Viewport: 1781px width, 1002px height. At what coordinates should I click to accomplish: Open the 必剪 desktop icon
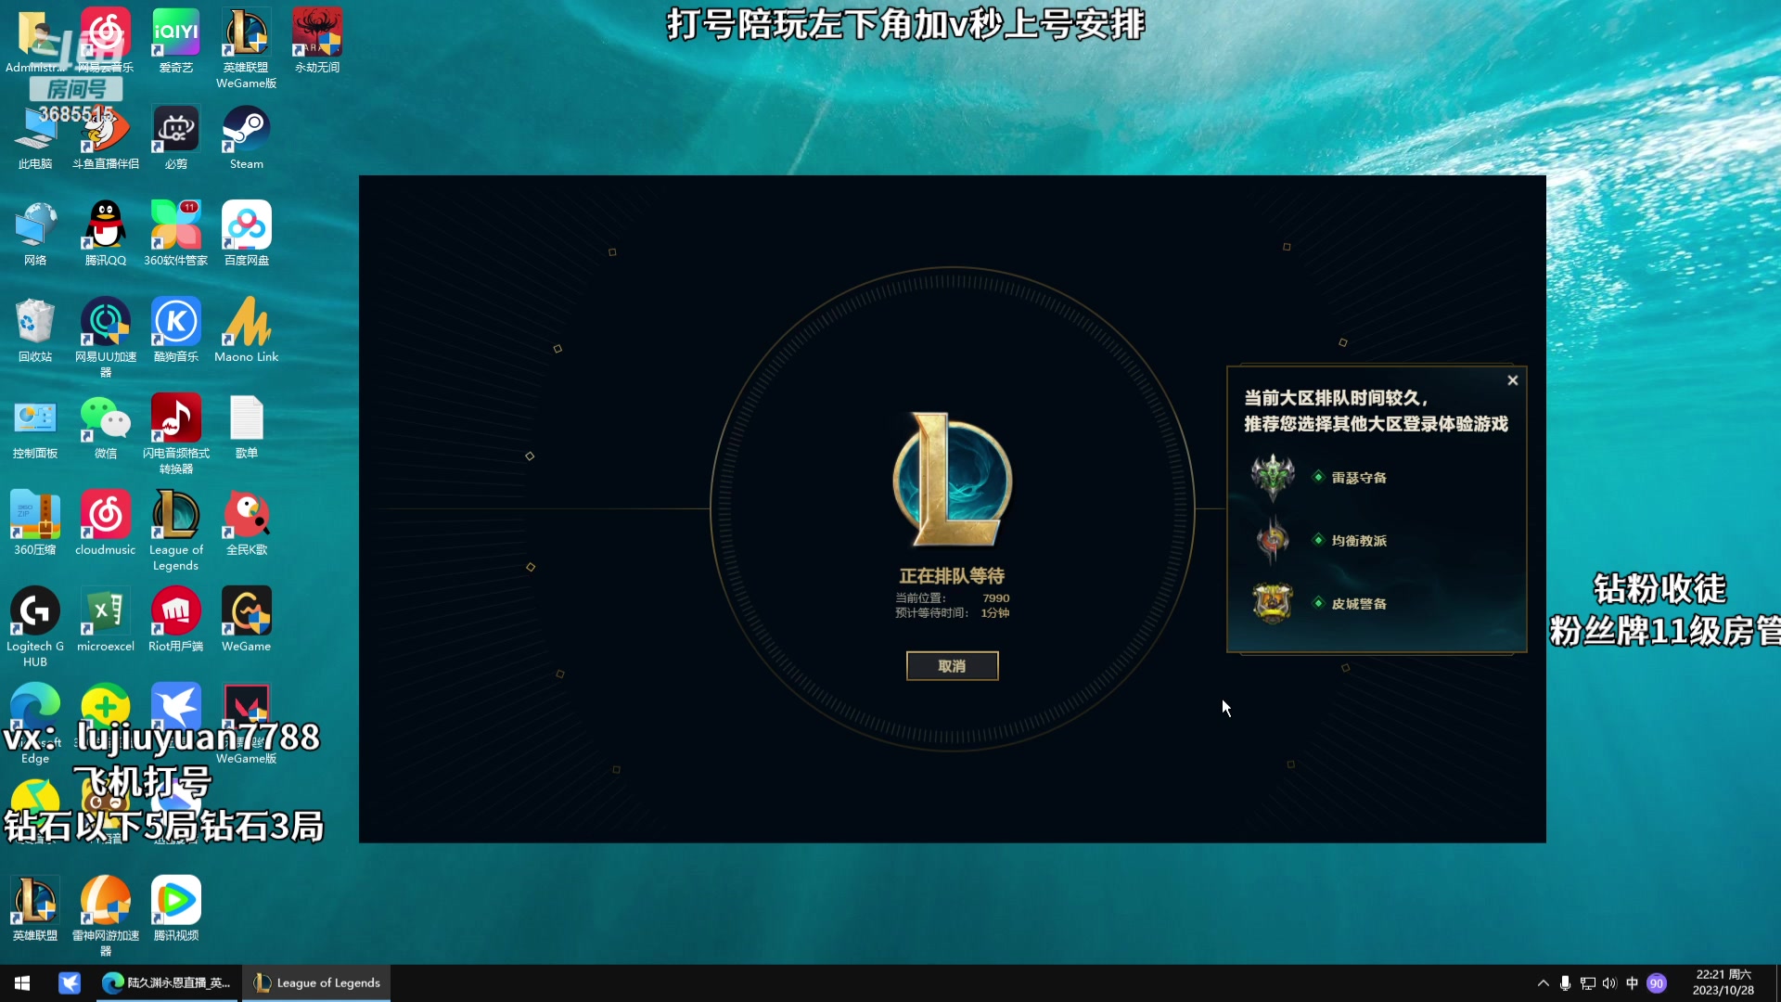point(176,138)
